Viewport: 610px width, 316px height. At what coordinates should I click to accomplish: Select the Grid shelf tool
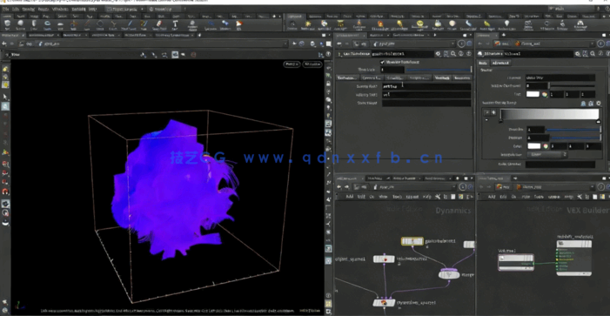pos(60,25)
